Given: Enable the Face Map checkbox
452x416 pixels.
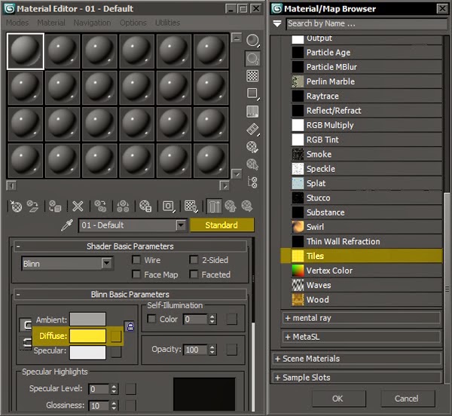Looking at the screenshot, I should coord(136,274).
